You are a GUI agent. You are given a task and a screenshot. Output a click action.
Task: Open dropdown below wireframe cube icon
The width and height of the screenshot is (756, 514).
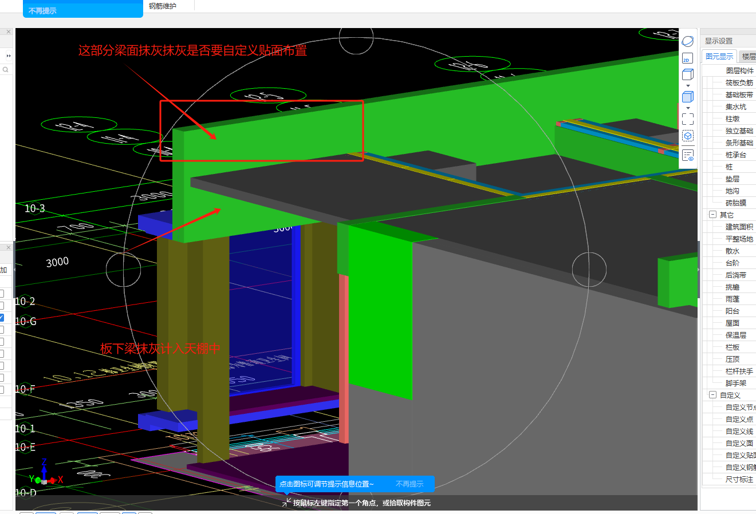(x=688, y=86)
